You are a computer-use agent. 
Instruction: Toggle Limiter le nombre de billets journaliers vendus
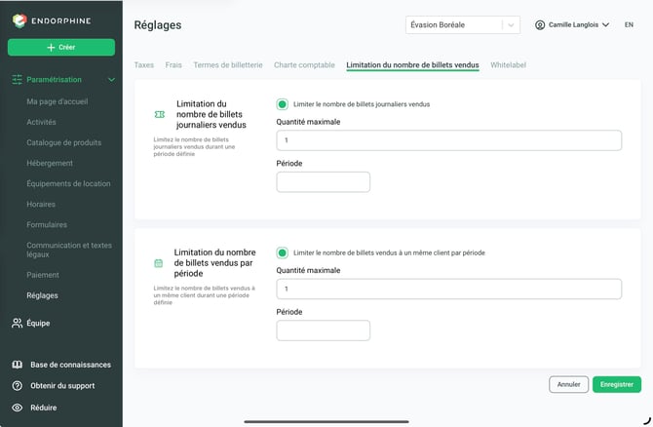click(x=282, y=104)
